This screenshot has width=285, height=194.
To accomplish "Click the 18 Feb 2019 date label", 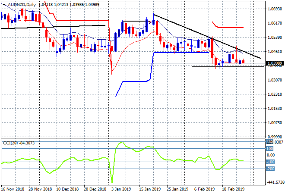I will click(233, 189).
